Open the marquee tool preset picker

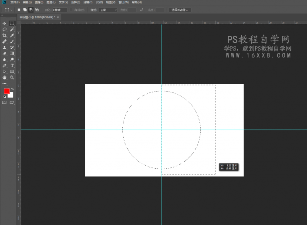pyautogui.click(x=8, y=10)
